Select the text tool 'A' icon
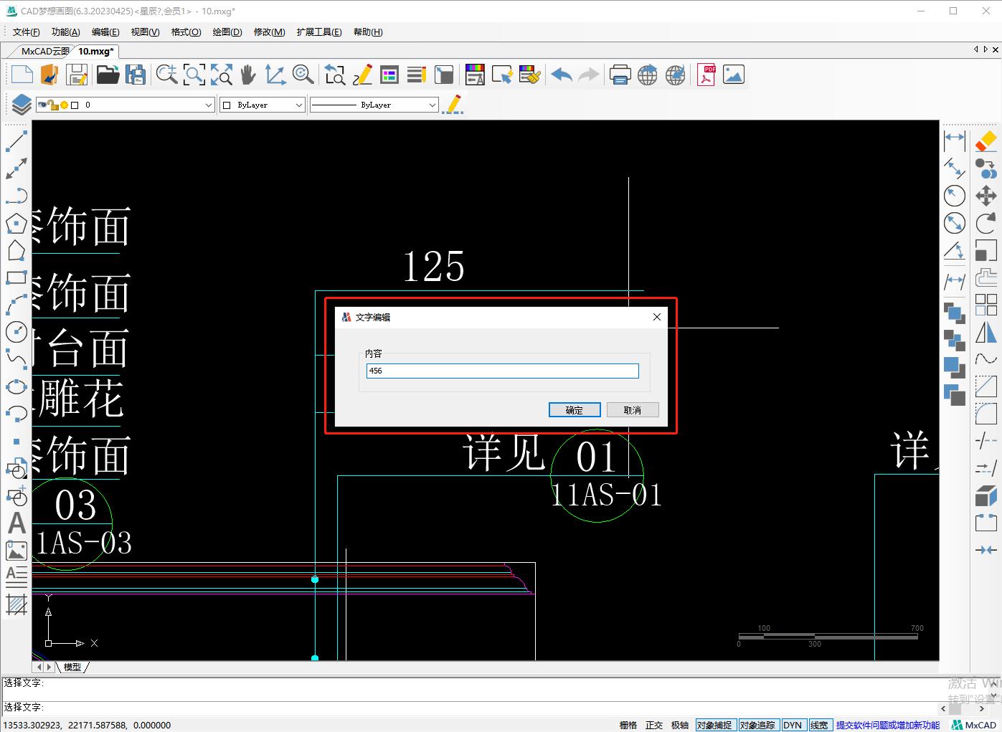The height and width of the screenshot is (732, 1002). tap(16, 523)
